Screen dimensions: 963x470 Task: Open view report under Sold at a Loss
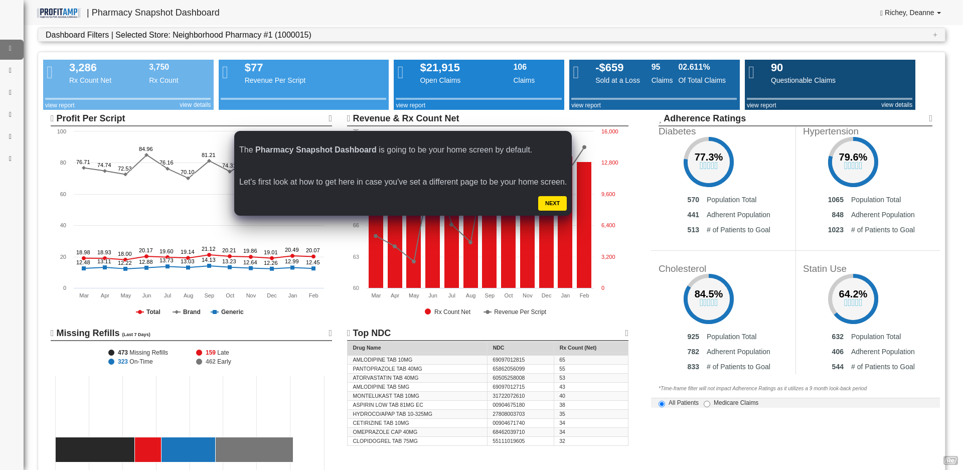[x=586, y=105]
